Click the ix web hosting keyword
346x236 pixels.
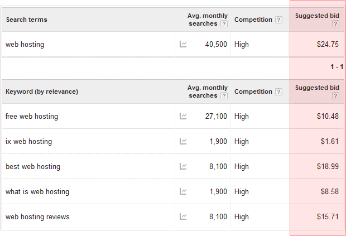[28, 142]
